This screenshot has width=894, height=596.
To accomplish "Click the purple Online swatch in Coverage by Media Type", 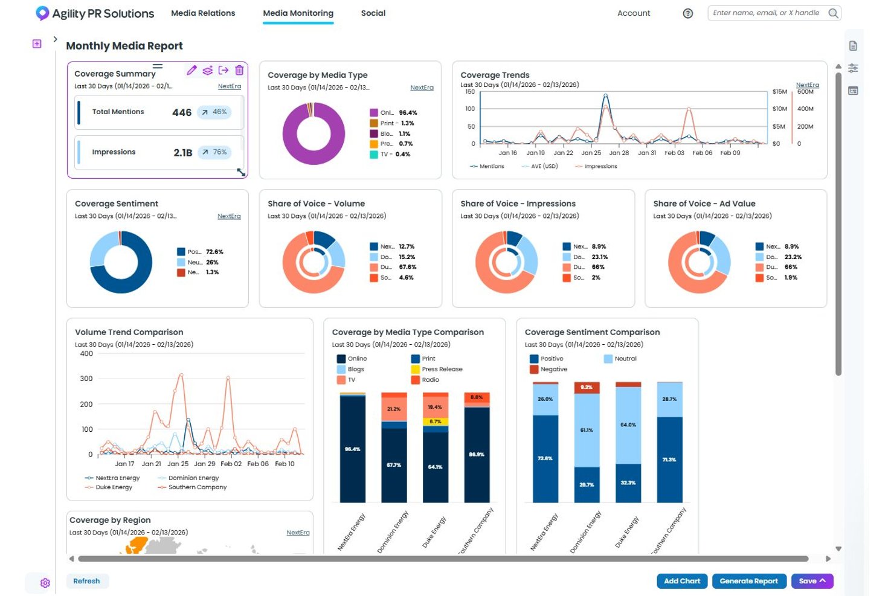I will click(374, 113).
